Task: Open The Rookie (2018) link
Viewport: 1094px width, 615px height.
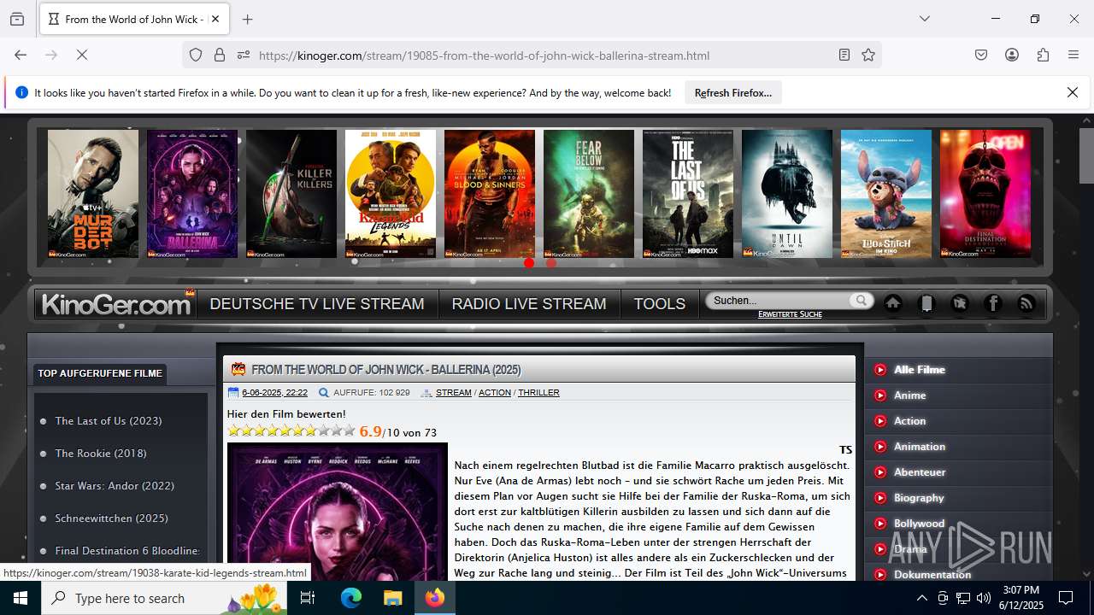Action: (x=101, y=453)
